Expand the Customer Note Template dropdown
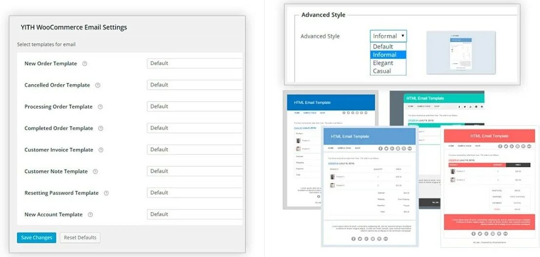Image resolution: width=540 pixels, height=257 pixels. click(194, 171)
